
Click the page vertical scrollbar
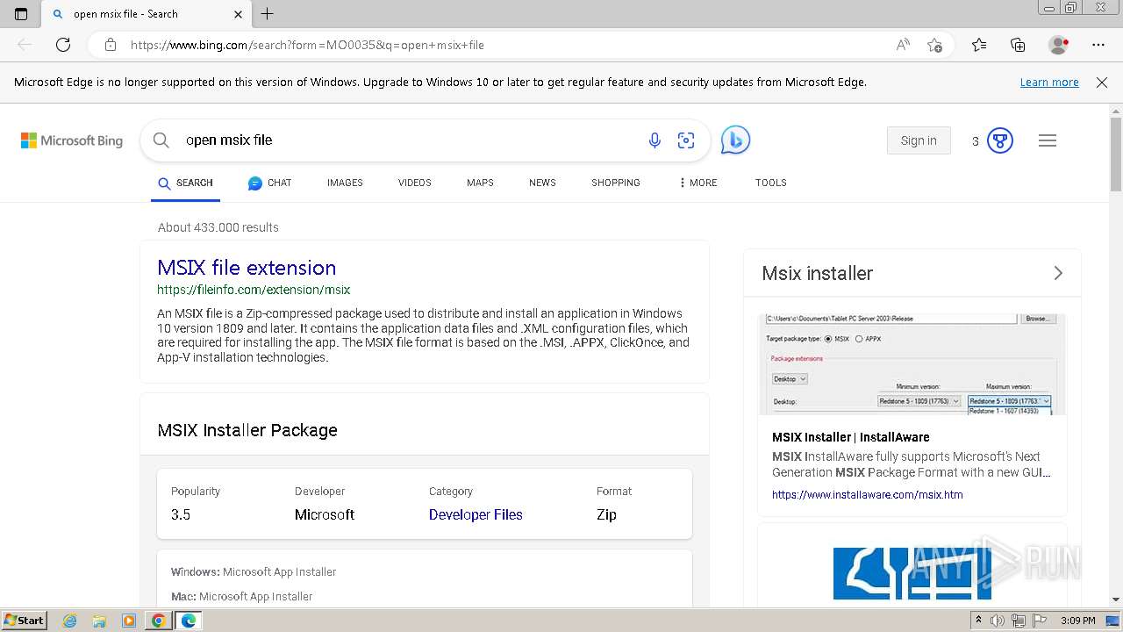(x=1116, y=154)
